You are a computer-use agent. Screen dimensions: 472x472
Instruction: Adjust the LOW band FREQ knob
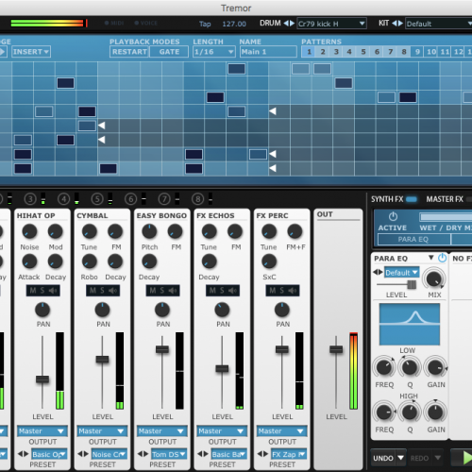(x=384, y=367)
